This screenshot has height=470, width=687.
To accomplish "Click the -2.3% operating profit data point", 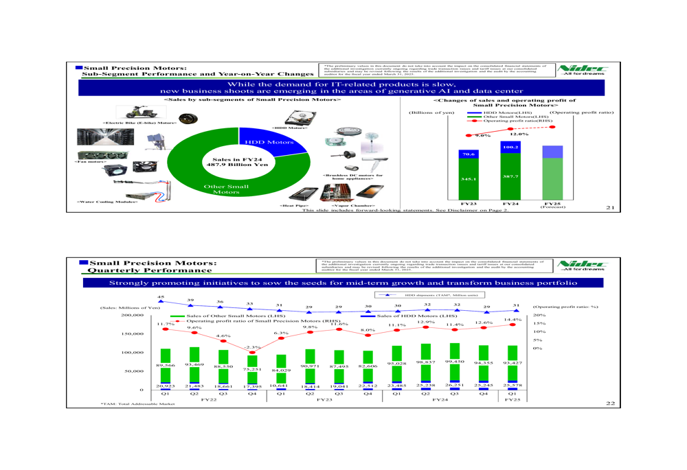I will pyautogui.click(x=252, y=353).
